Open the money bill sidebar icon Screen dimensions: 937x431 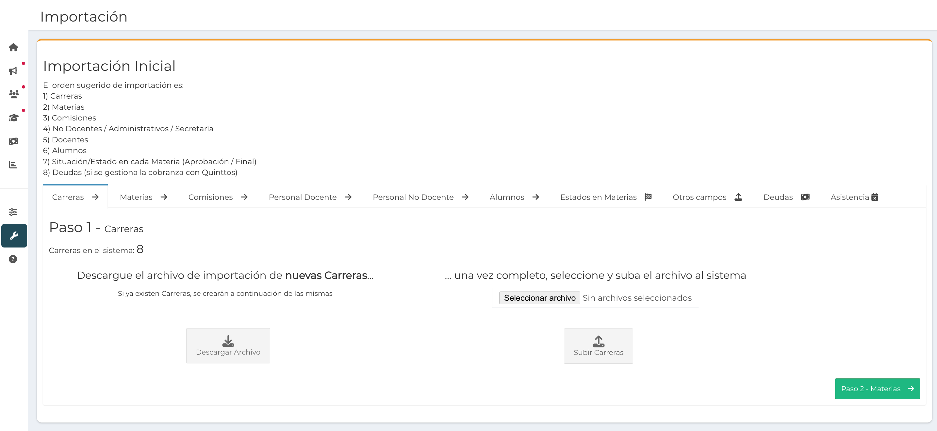[13, 141]
